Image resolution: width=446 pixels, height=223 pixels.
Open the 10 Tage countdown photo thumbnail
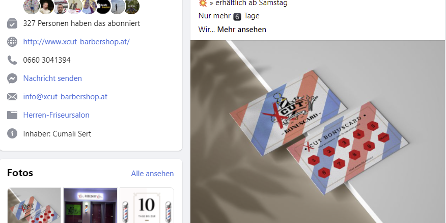pyautogui.click(x=147, y=205)
